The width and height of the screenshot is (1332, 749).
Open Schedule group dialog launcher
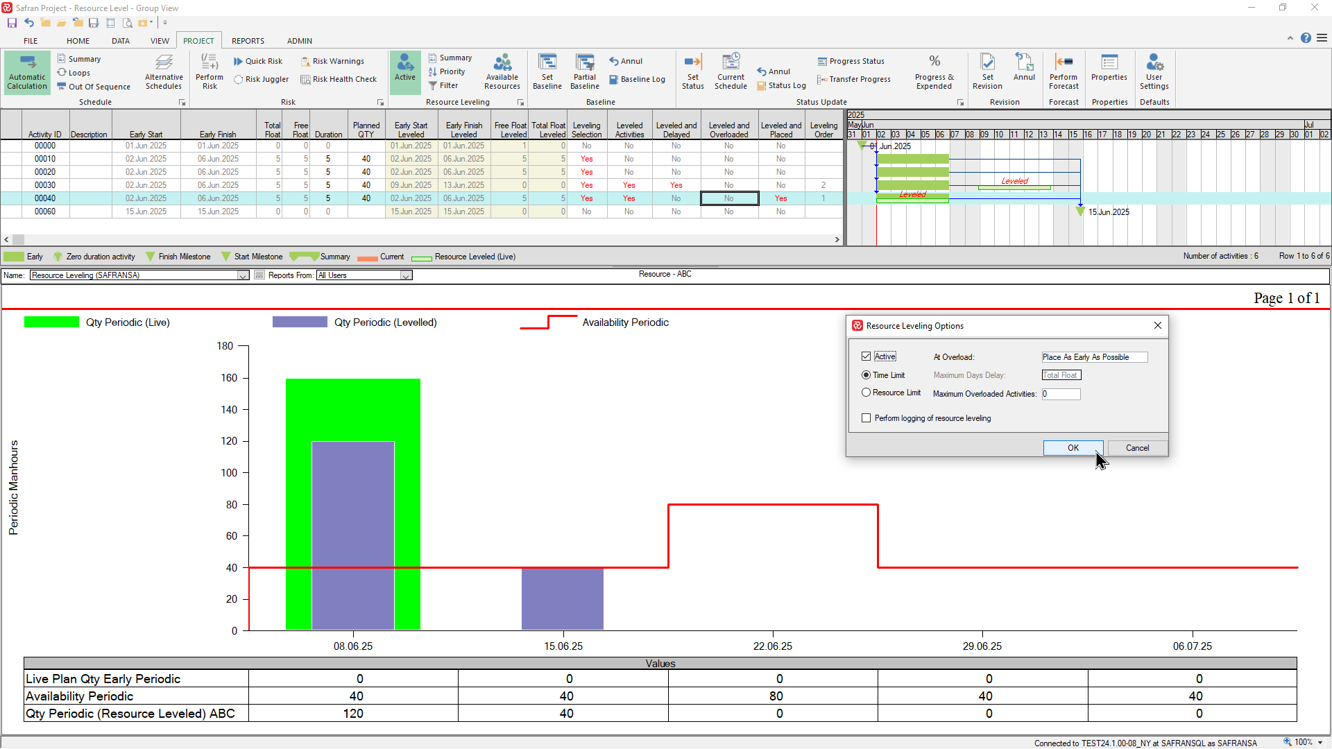click(x=182, y=103)
